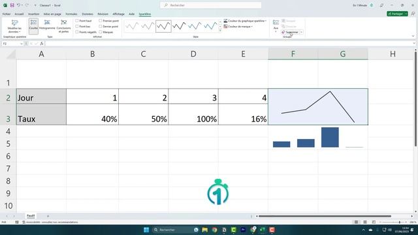The image size is (418, 235).
Task: Click the pen icon in title bar
Action: pyautogui.click(x=381, y=5)
